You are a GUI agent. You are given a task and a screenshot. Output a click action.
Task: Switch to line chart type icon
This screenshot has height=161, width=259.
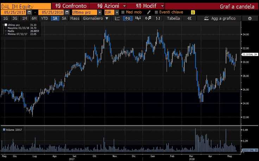click(x=118, y=18)
